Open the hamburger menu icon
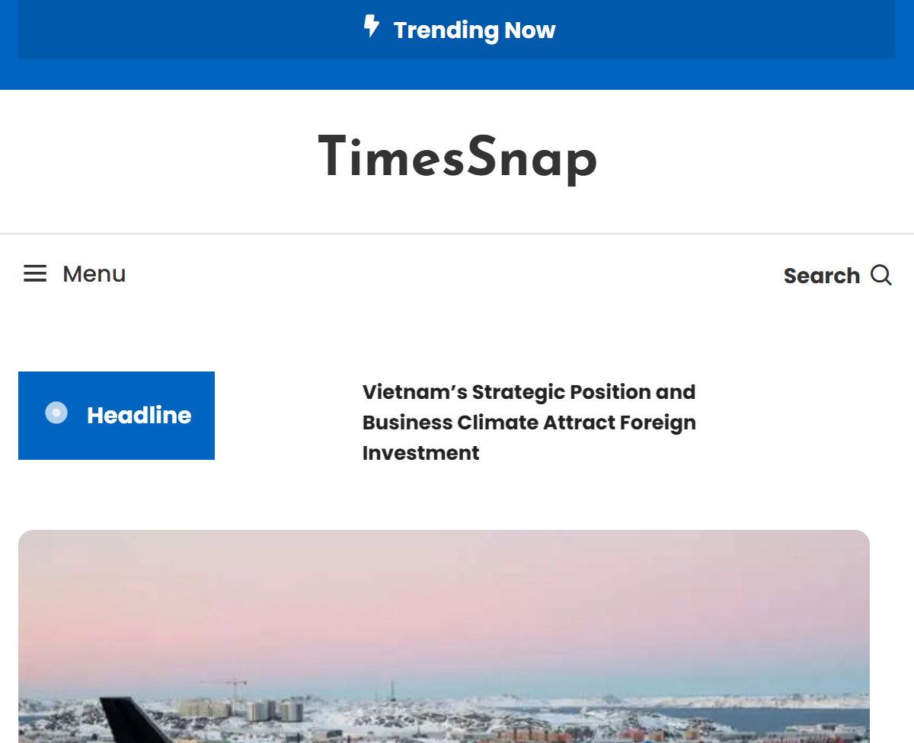This screenshot has height=743, width=914. pos(34,273)
